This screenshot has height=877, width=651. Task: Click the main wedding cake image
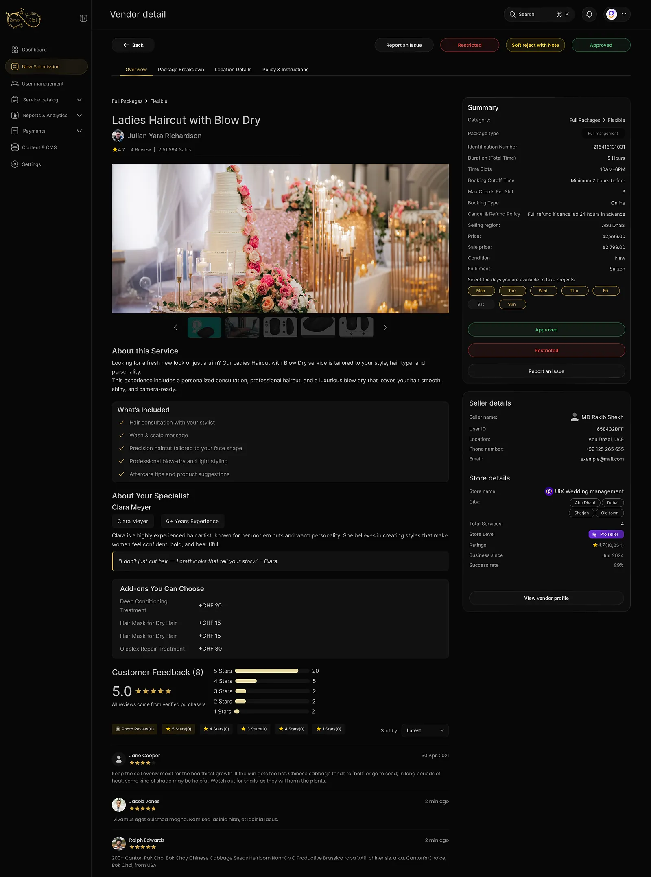280,239
